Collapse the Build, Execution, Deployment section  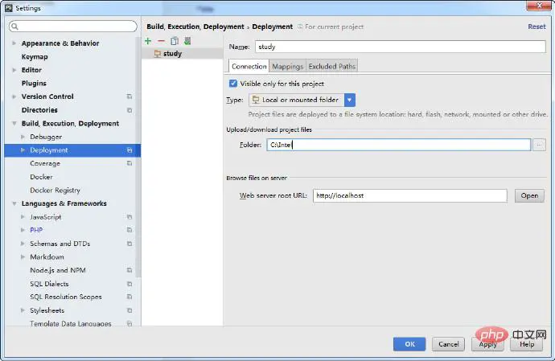[x=14, y=124]
